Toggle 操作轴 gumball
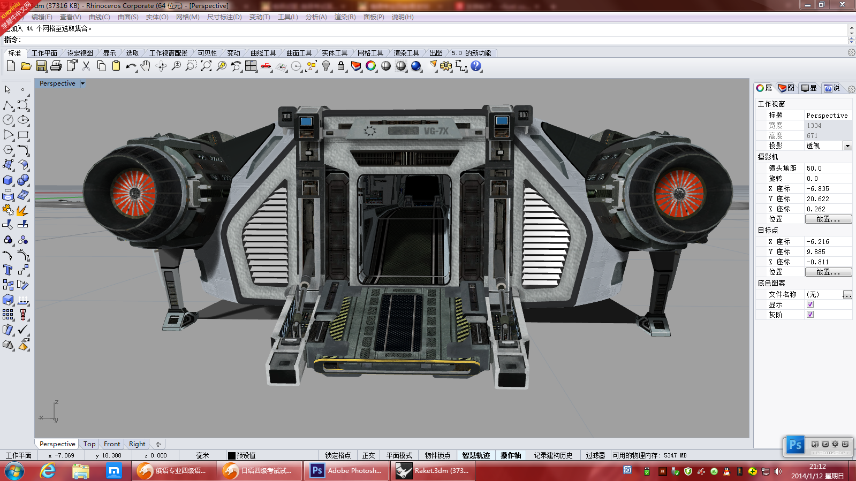The width and height of the screenshot is (856, 481). 511,455
